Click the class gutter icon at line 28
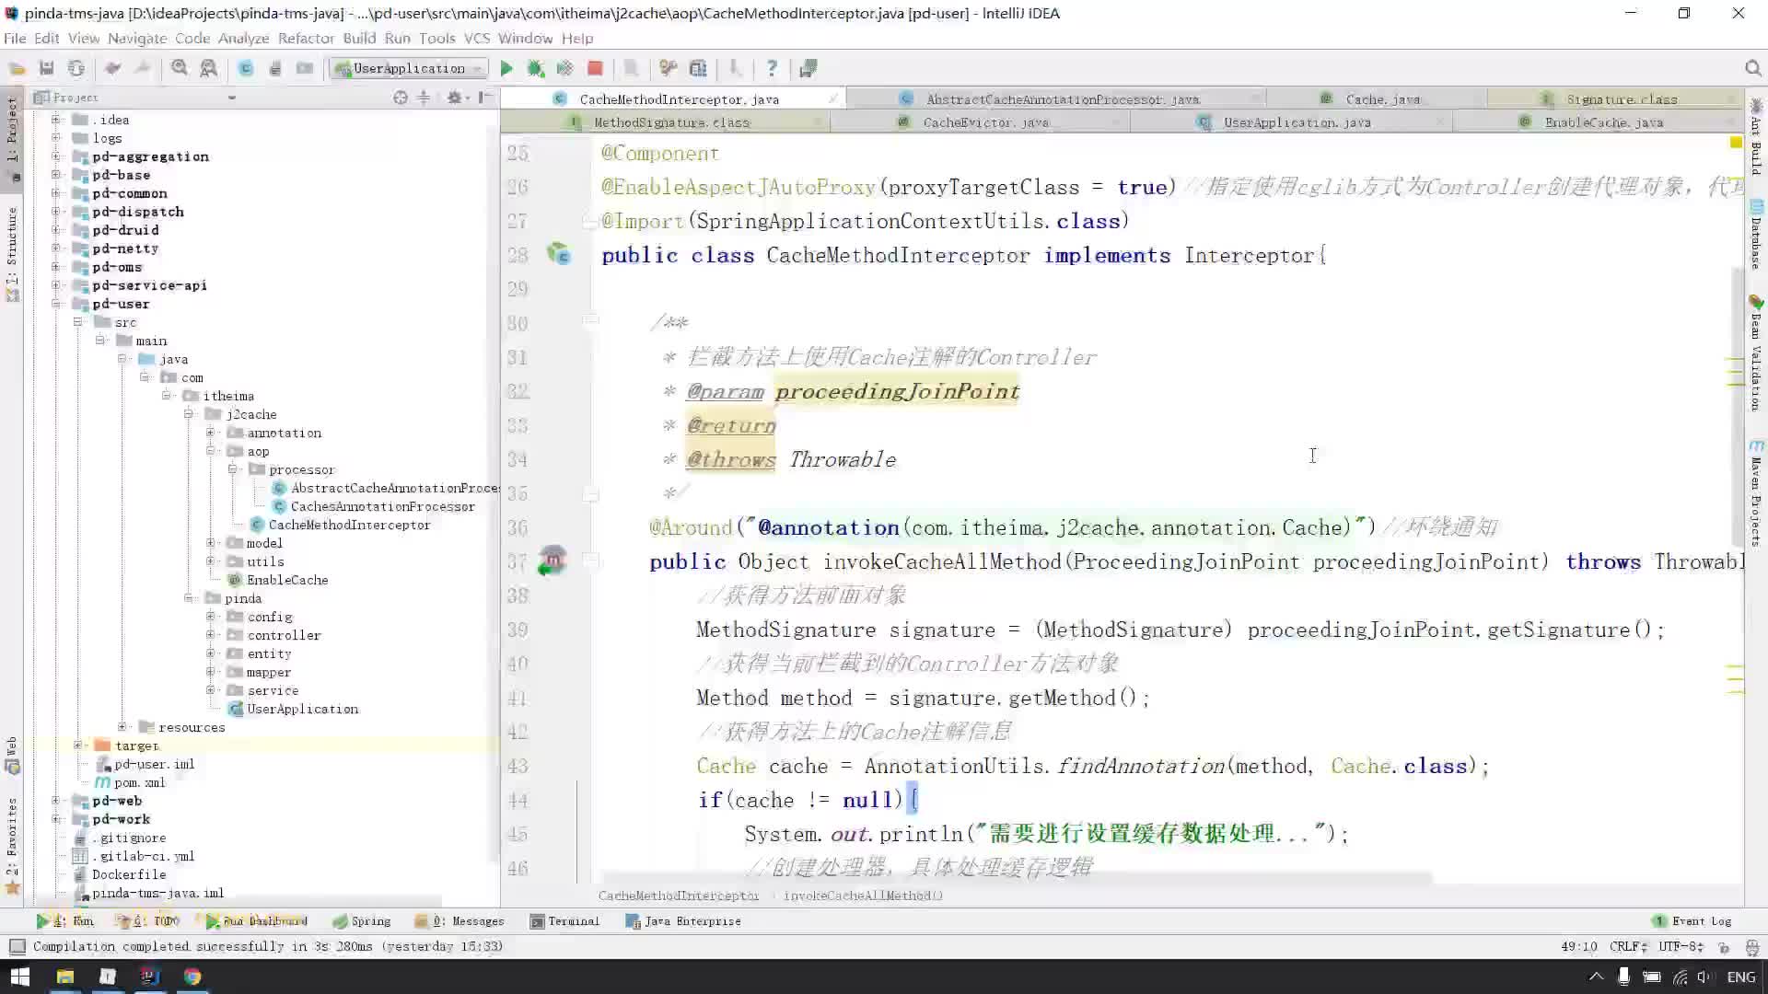Image resolution: width=1768 pixels, height=994 pixels. (559, 254)
